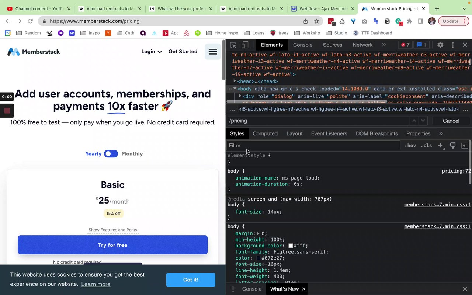The image size is (472, 295).
Task: Switch to the Sources panel tab
Action: pyautogui.click(x=333, y=45)
